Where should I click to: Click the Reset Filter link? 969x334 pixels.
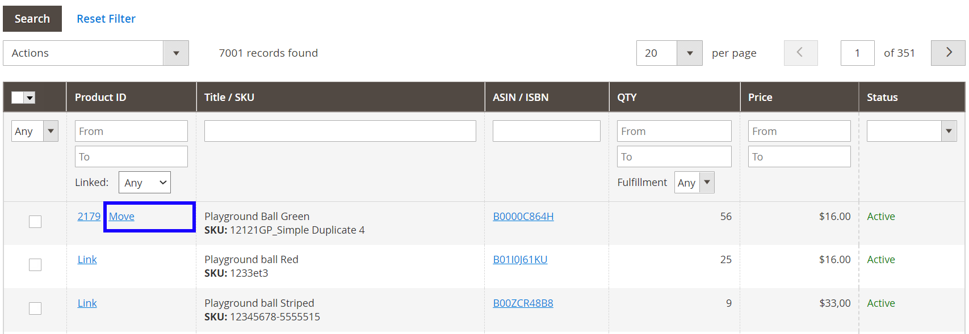click(x=106, y=19)
